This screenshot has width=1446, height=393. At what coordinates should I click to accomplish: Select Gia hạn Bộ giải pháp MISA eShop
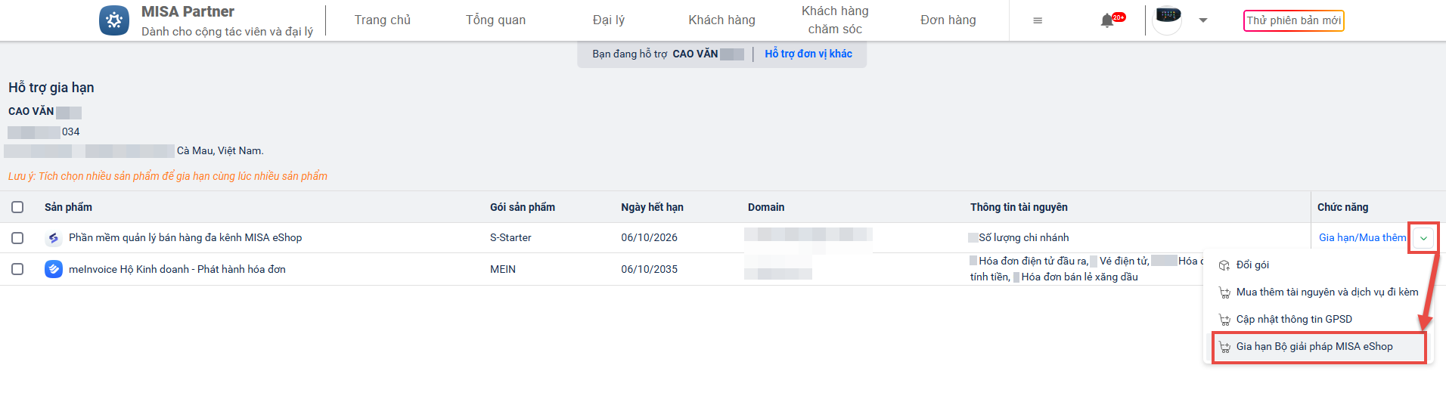tap(1314, 347)
